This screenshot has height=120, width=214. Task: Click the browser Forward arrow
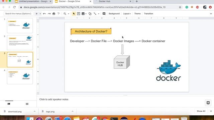(9, 7)
